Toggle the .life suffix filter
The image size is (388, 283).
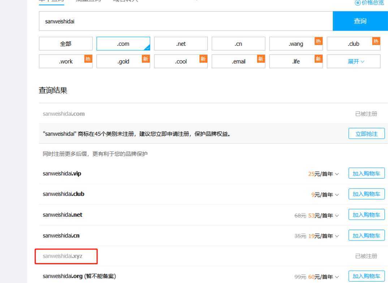pyautogui.click(x=296, y=61)
